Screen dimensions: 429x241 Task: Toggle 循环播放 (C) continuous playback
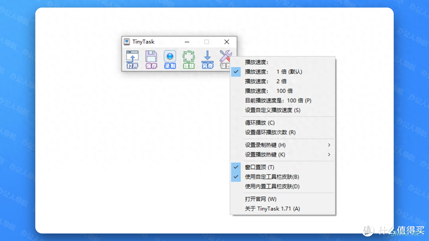(x=283, y=123)
